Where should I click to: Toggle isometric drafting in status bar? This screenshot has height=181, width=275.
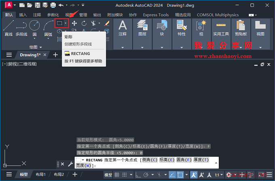point(159,175)
